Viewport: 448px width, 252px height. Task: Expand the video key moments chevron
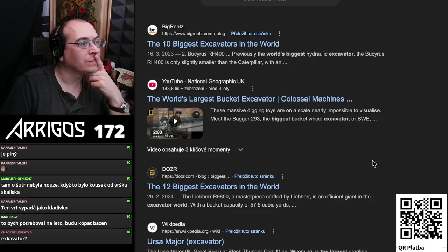click(240, 150)
